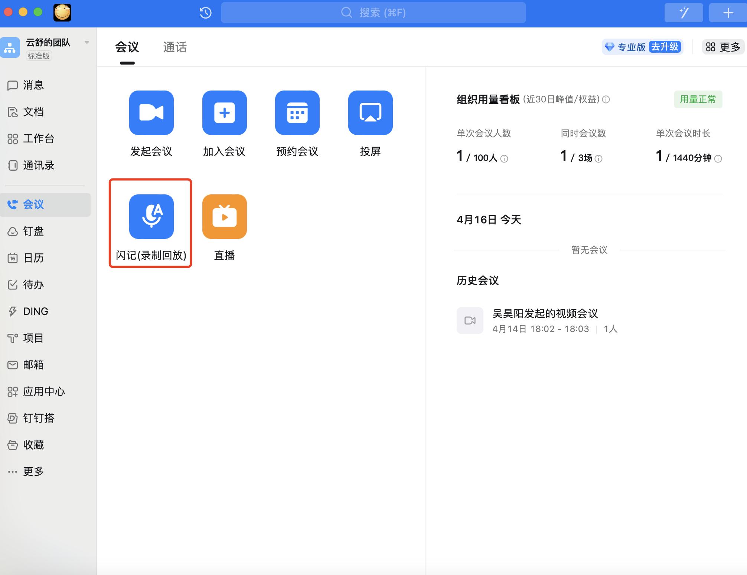The image size is (747, 575).
Task: Click the 专业版 diamond label
Action: [626, 47]
